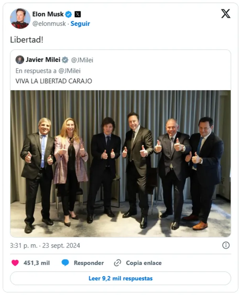Image resolution: width=241 pixels, height=295 pixels.
Task: Like the tweet with the pink heart icon
Action: (x=15, y=263)
